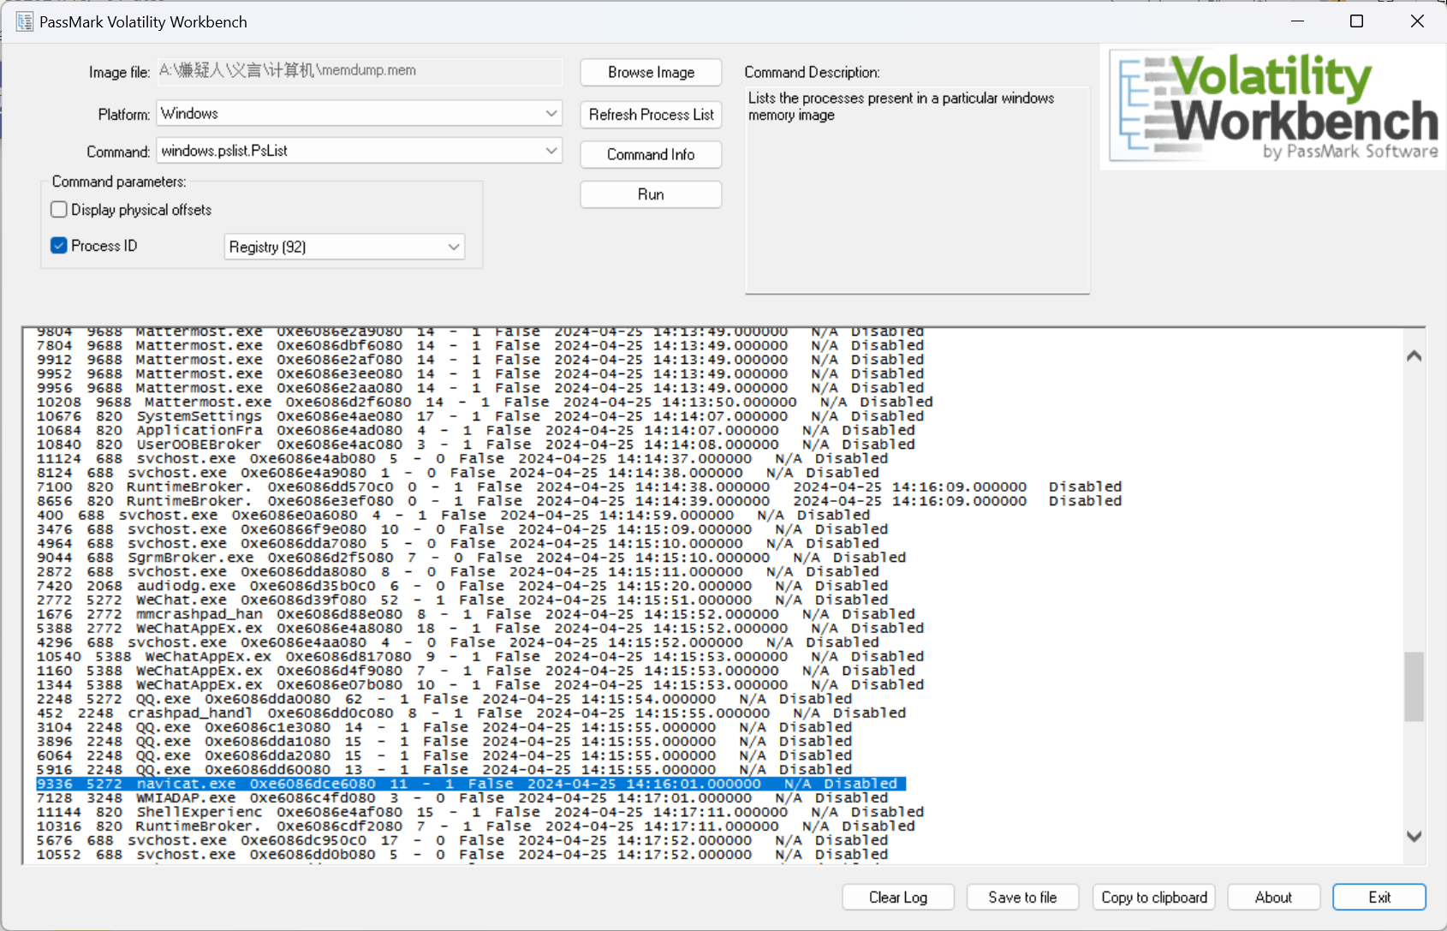Viewport: 1447px width, 931px height.
Task: Click the WeChatAppEx.ex row with PID 10540
Action: [x=480, y=657]
